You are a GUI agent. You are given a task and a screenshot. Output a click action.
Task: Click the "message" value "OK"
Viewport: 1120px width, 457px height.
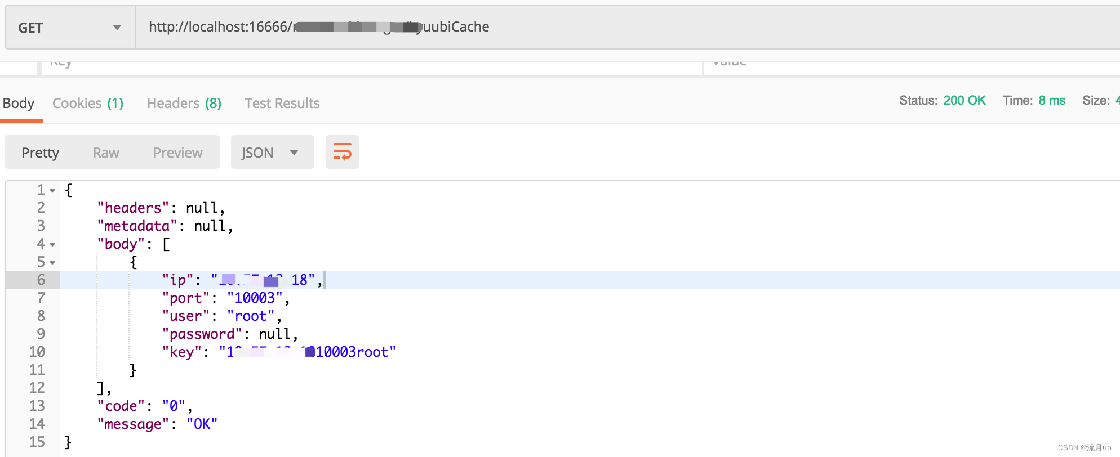pos(202,424)
